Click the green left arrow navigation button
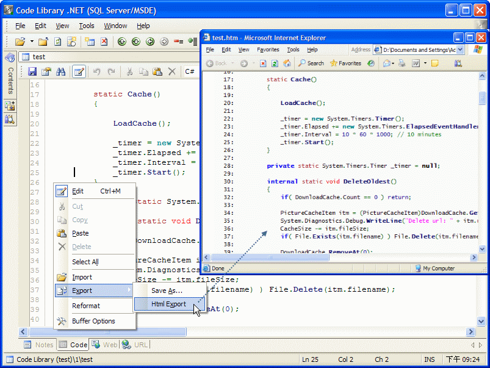Viewport: 490px width, 368px height. point(150,41)
